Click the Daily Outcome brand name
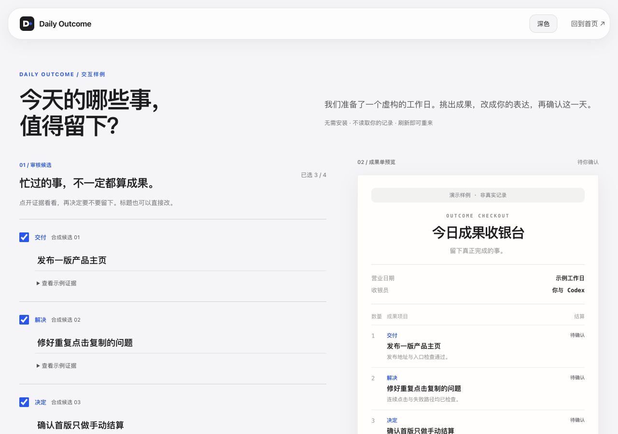Screen dimensions: 618x434 tap(65, 24)
